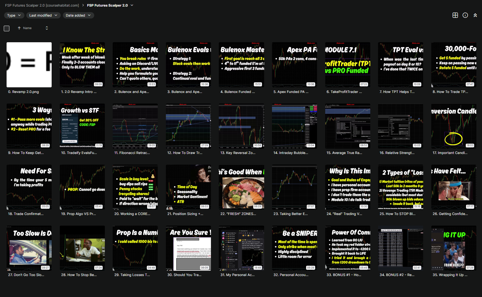The image size is (482, 297).
Task: Tick the select all checkbox
Action: [x=7, y=28]
